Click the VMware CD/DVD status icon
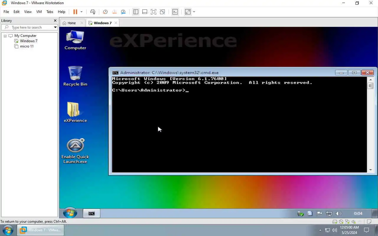Viewport: 378px width, 236px height. pyautogui.click(x=341, y=222)
